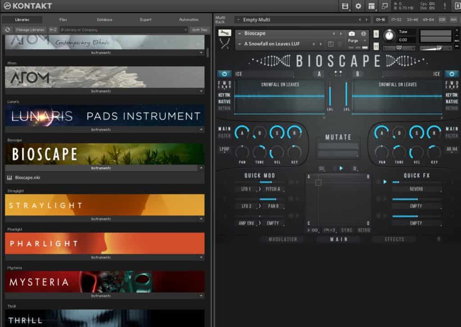Click the wrench edit instrument icon
This screenshot has height=327, width=461.
225,33
